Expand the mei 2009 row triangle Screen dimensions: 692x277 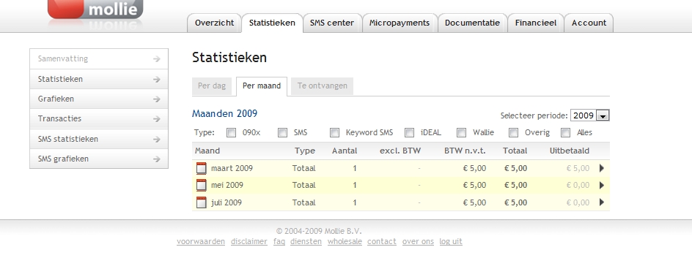(x=602, y=185)
